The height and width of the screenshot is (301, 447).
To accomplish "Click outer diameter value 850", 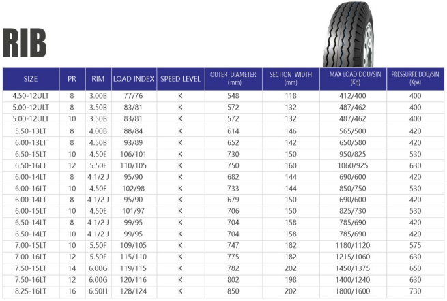I will click(x=233, y=291).
